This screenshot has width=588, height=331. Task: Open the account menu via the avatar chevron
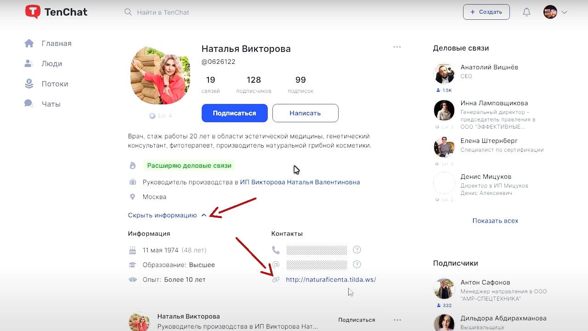(x=565, y=12)
